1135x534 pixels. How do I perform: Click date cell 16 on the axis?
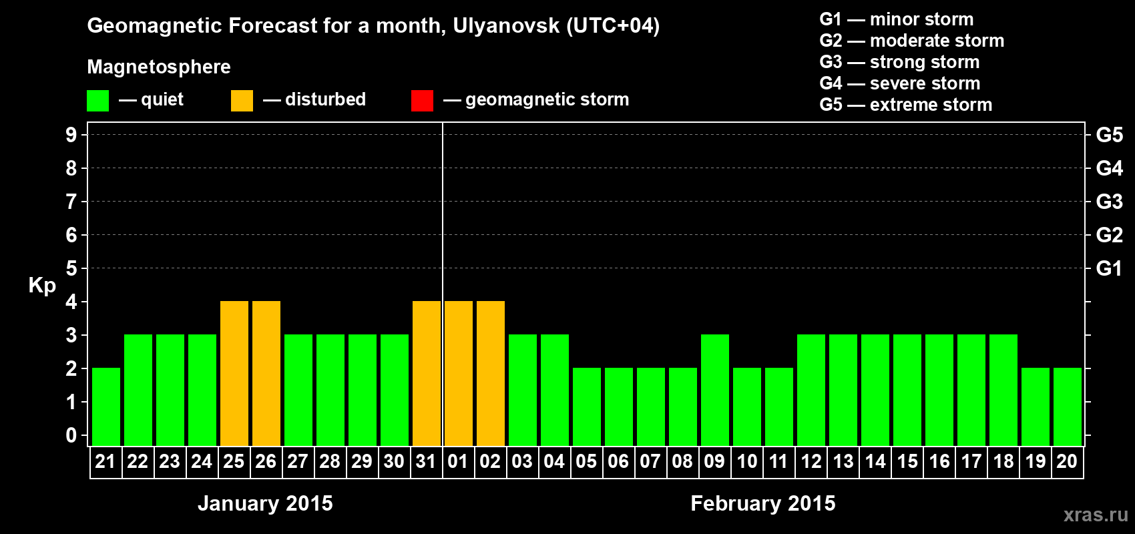[939, 462]
